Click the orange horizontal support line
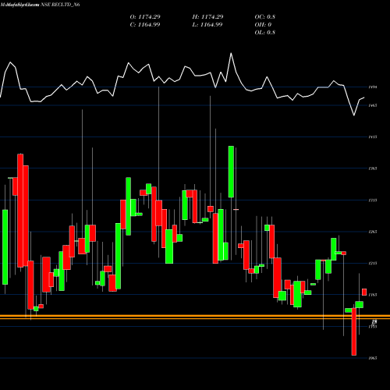The height and width of the screenshot is (390, 390). pos(195,317)
